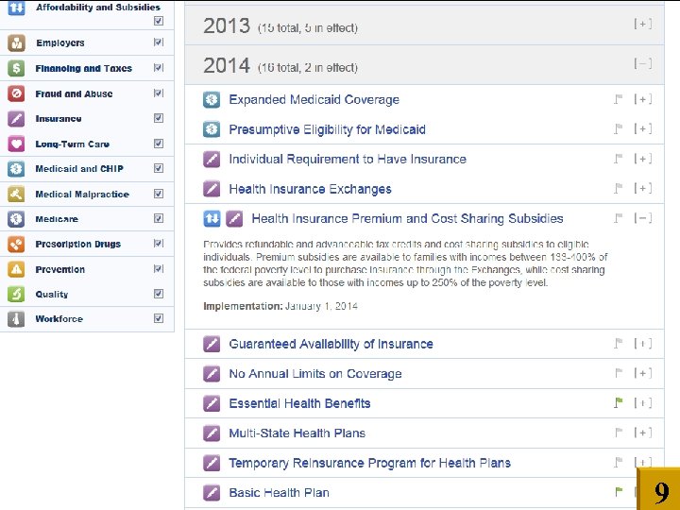Image resolution: width=680 pixels, height=510 pixels.
Task: Toggle the Medicare category checkbox
Action: click(159, 219)
